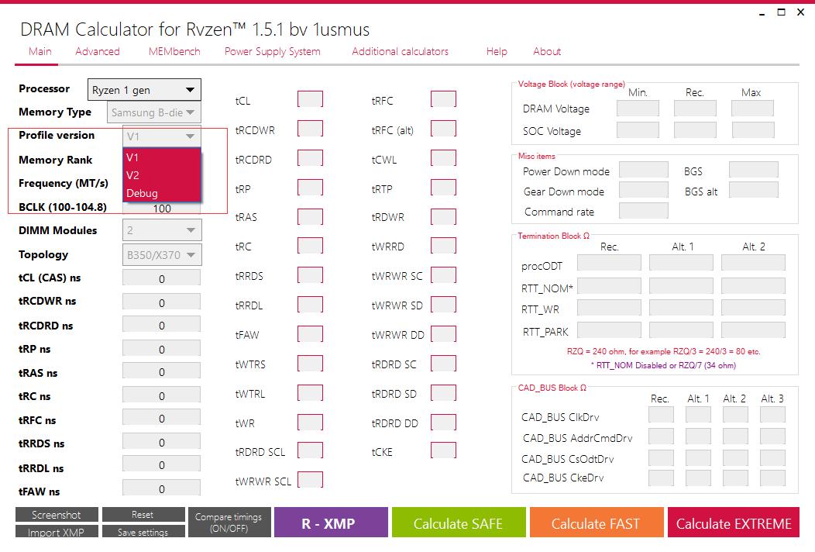Open the Additional calculators tab
815x552 pixels.
click(400, 51)
